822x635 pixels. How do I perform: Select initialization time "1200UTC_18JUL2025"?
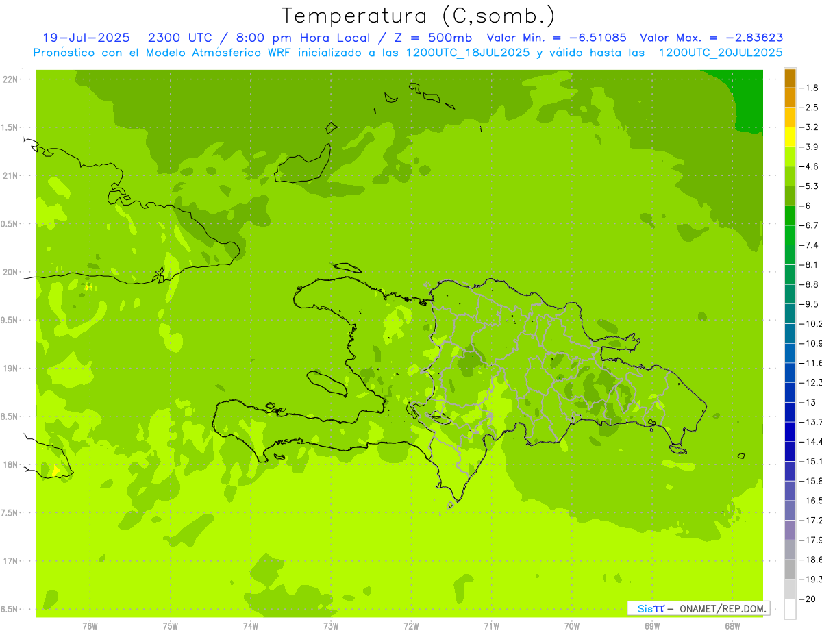[466, 53]
